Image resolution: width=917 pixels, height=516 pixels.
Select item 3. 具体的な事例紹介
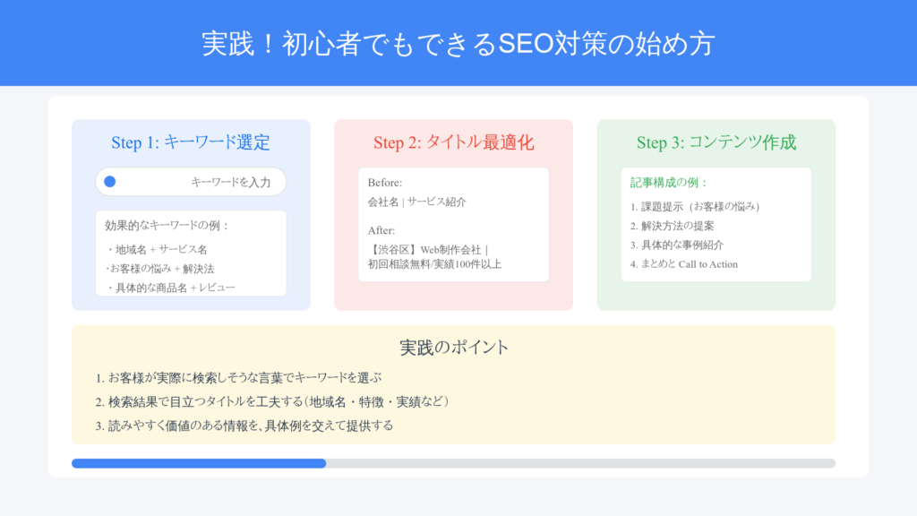point(677,245)
